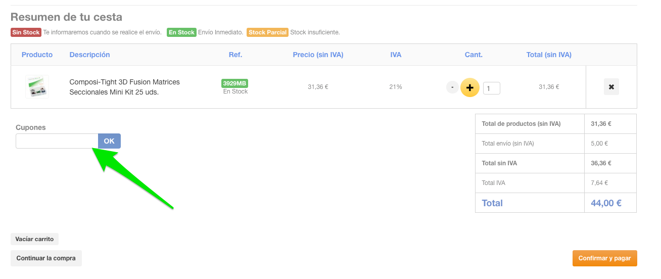Screen dimensions: 661x279
Task: Click the green En Stock legend badge
Action: click(x=181, y=32)
